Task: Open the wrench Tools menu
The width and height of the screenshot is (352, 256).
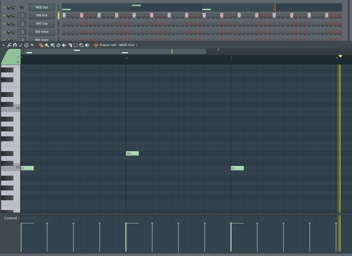Action: pyautogui.click(x=9, y=45)
